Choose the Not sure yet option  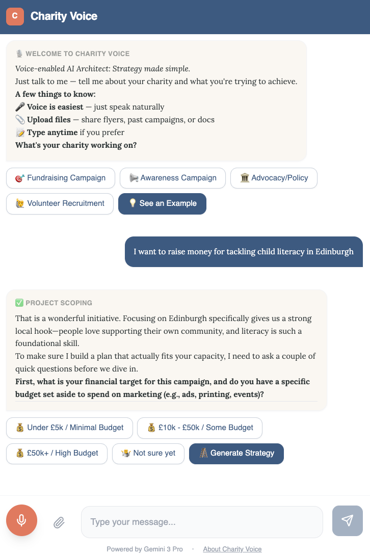click(148, 453)
